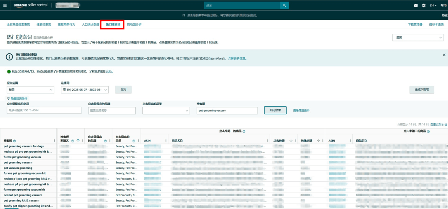Viewport: 448px width, 209px height.
Task: Collapse the 隐藏筛选条件 filter section
Action: click(x=17, y=98)
